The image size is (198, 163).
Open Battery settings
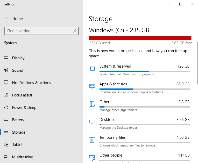[41, 120]
